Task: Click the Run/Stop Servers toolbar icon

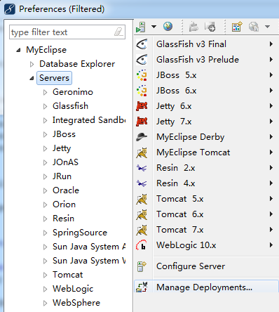Action: (x=141, y=27)
